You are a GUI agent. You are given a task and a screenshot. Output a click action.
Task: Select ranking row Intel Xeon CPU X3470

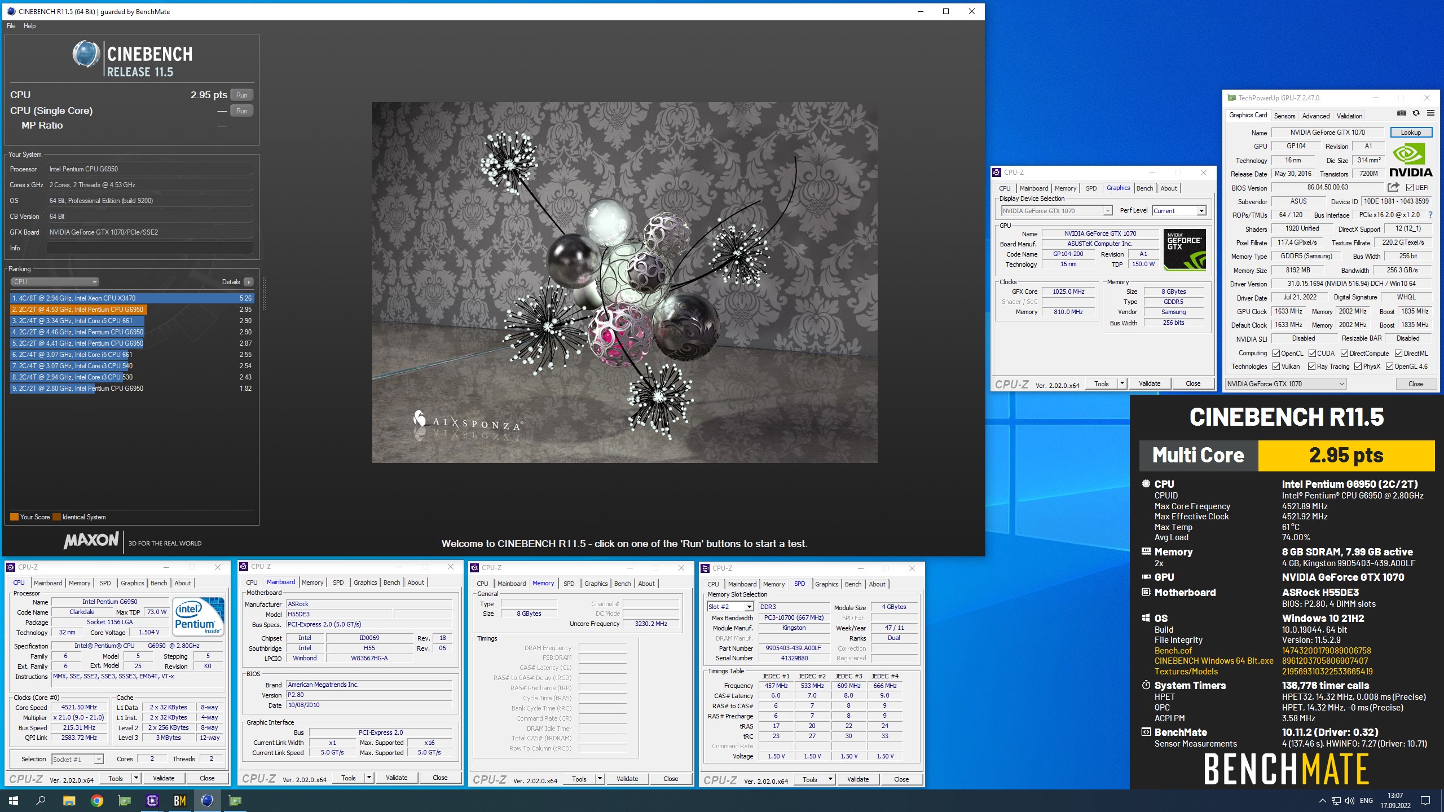[x=132, y=298]
